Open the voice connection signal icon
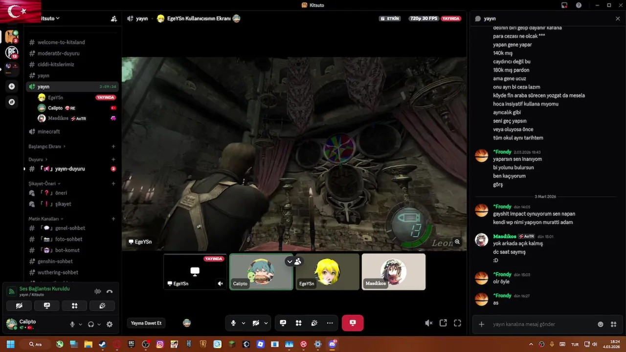Viewport: 626px width, 352px height. (12, 291)
